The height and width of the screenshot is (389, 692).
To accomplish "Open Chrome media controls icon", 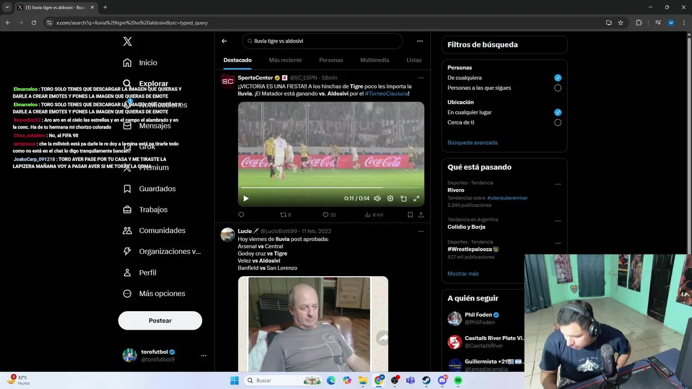I will [x=658, y=23].
